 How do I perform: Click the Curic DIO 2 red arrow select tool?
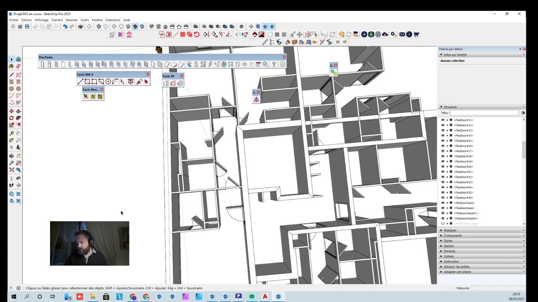coord(146,81)
